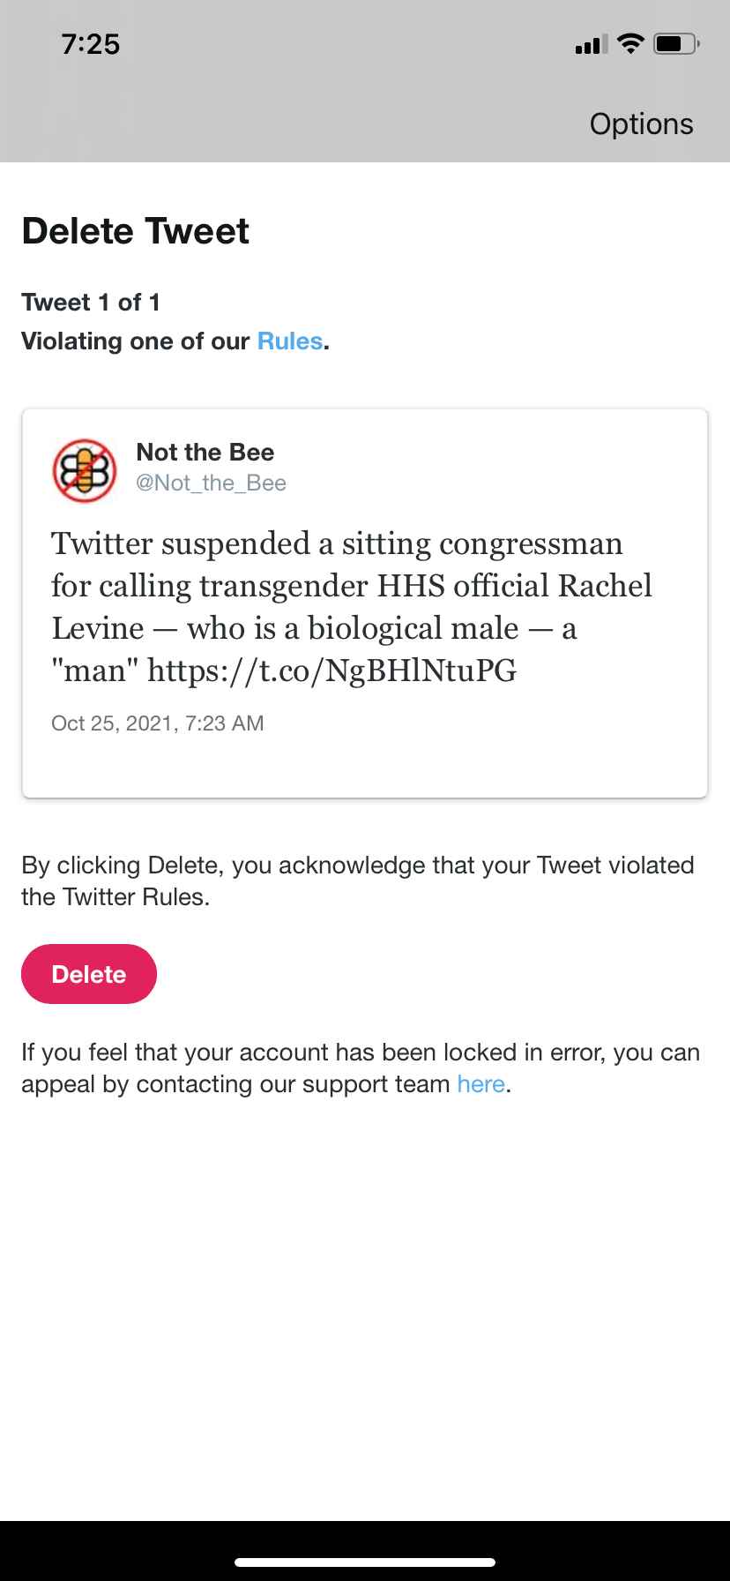
Task: Tap the @Not_the_Bee handle
Action: 211,483
